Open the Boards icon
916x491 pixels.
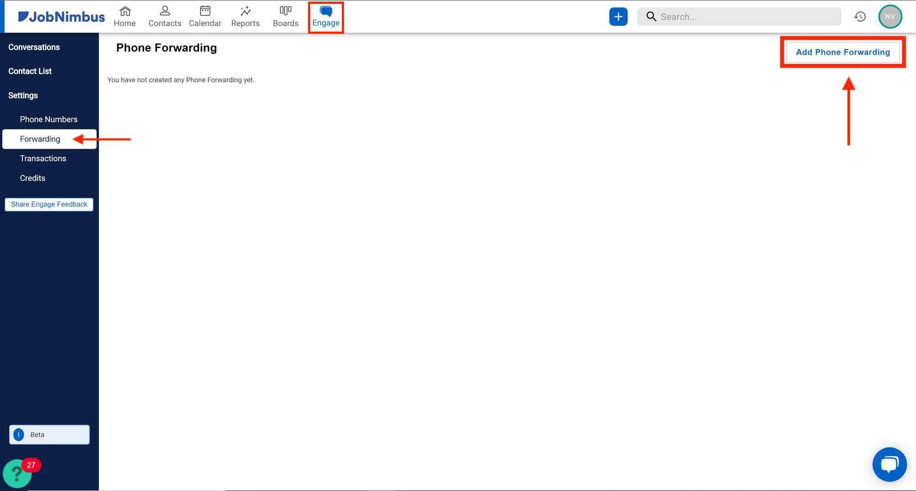coord(285,15)
